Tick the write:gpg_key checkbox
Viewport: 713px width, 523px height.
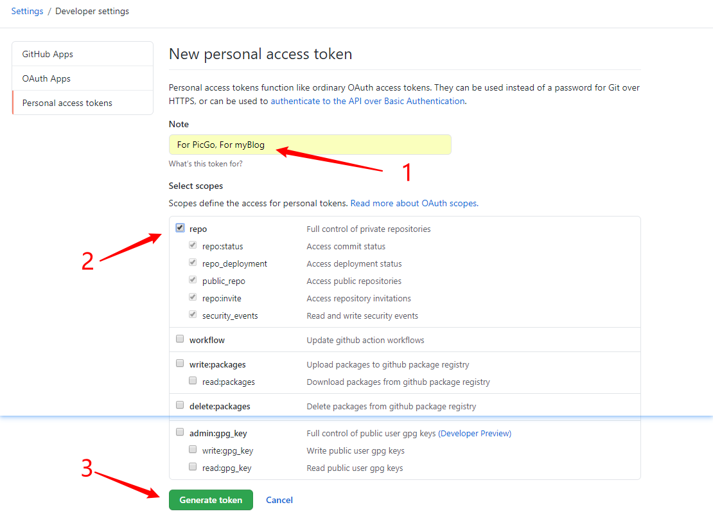193,450
